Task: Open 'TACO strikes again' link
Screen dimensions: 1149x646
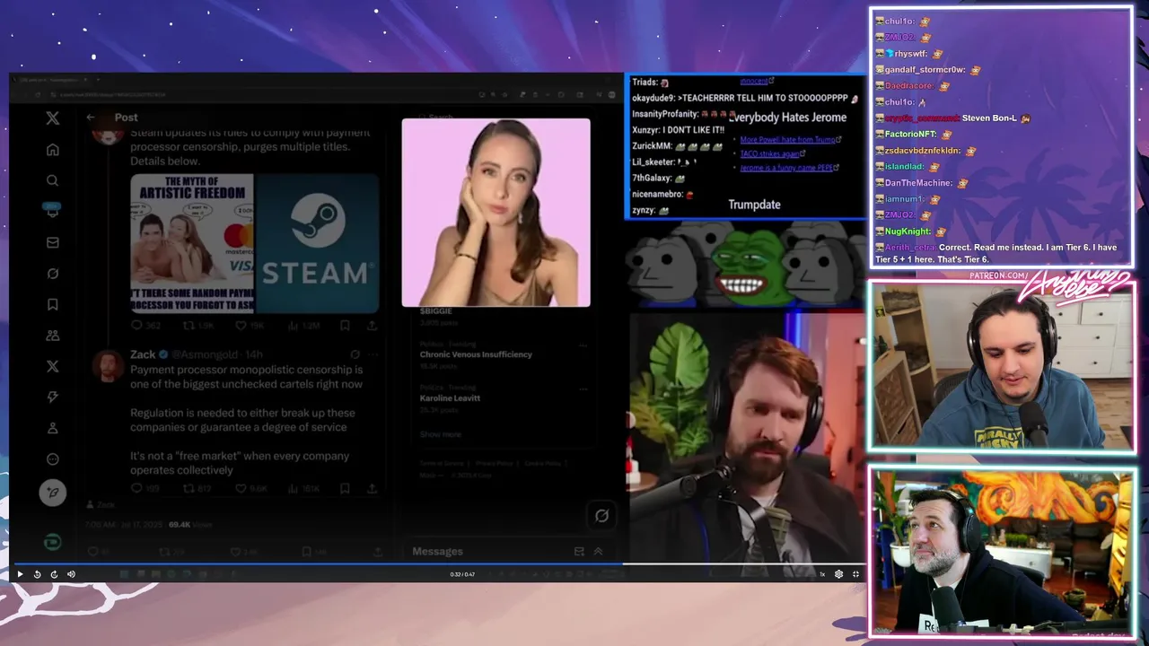Action: click(770, 154)
